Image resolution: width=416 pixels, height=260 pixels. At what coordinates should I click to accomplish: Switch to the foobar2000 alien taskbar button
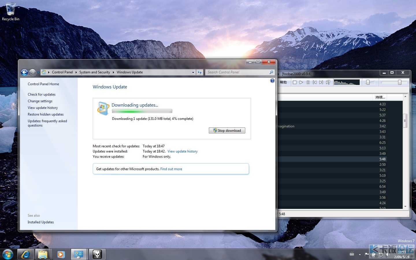[97, 255]
